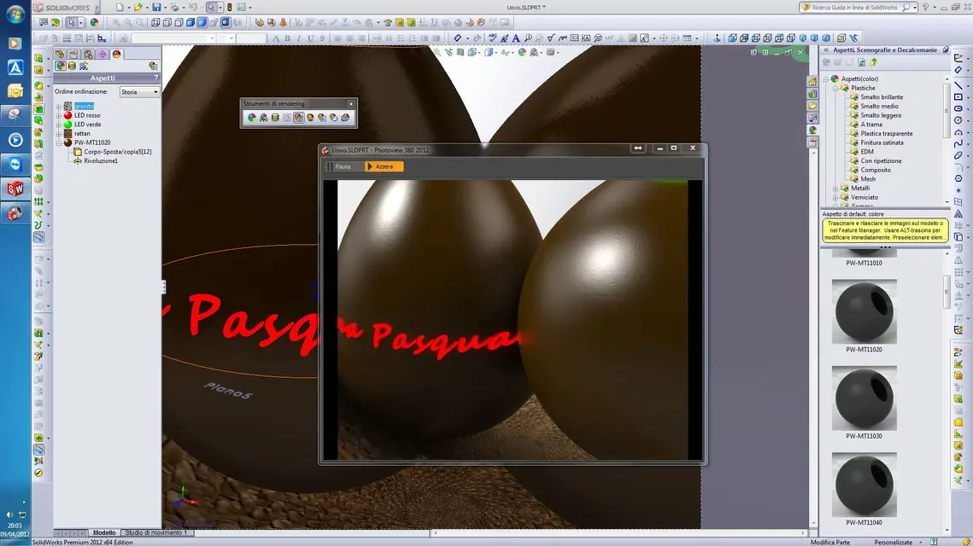Open the ConfigurationManager tab

pos(88,55)
